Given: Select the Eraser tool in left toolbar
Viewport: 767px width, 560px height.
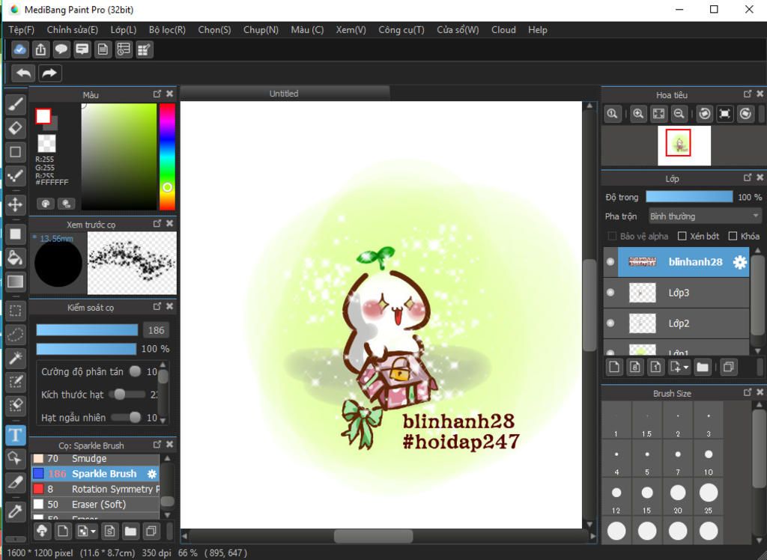Looking at the screenshot, I should (15, 128).
